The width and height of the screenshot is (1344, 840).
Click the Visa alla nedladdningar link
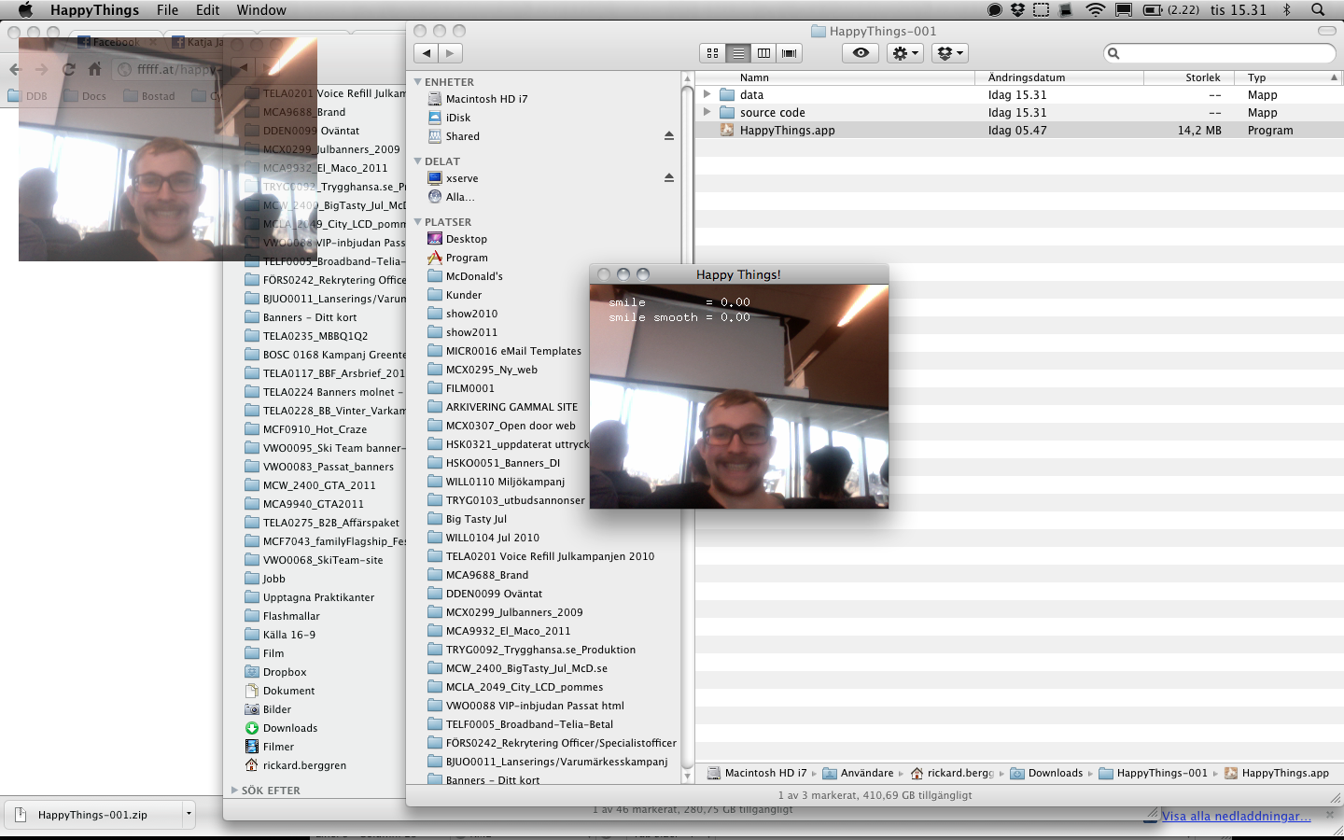1236,816
